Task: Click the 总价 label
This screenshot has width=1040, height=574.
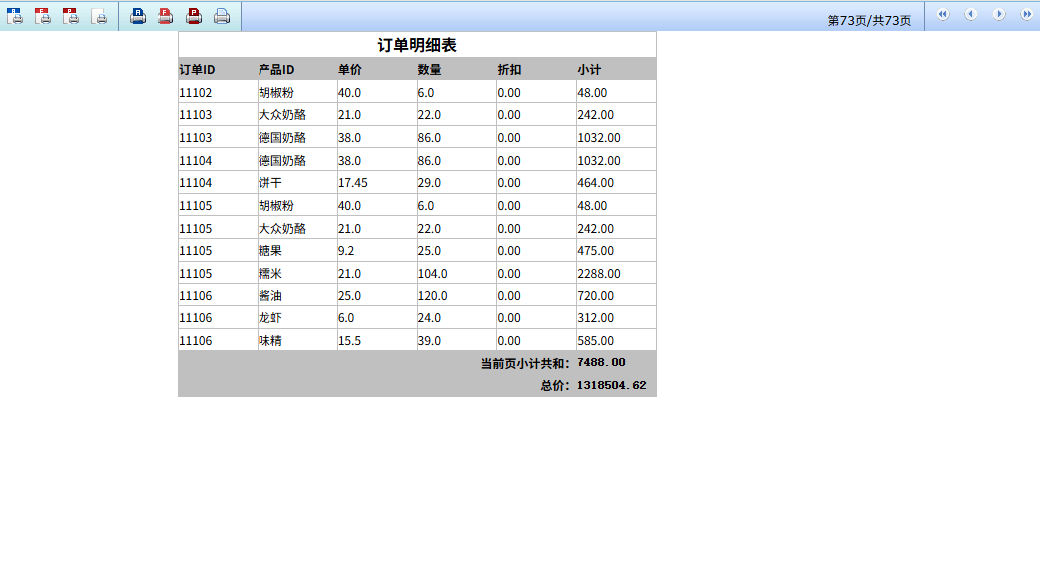Action: click(555, 386)
